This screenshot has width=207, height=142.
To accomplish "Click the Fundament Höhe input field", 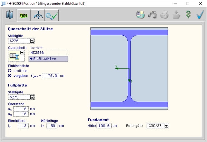I will [x=104, y=125].
